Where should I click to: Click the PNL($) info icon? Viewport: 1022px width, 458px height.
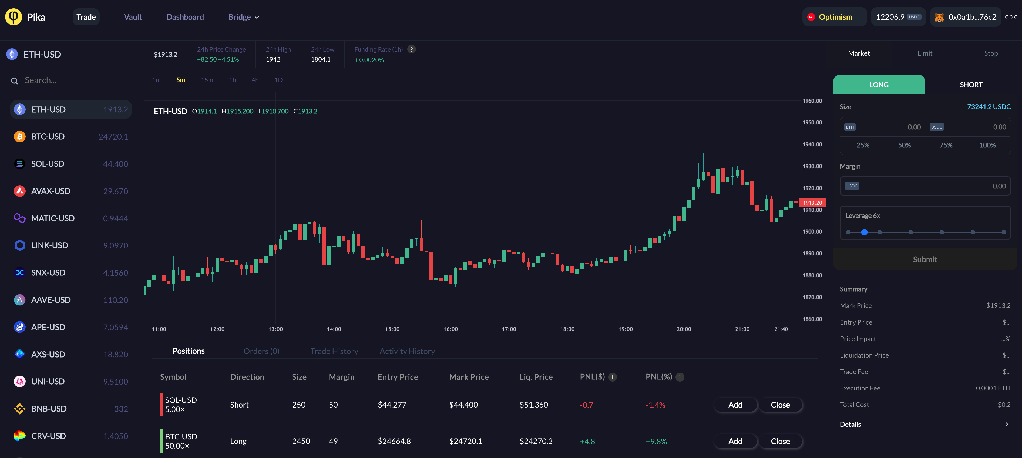612,377
